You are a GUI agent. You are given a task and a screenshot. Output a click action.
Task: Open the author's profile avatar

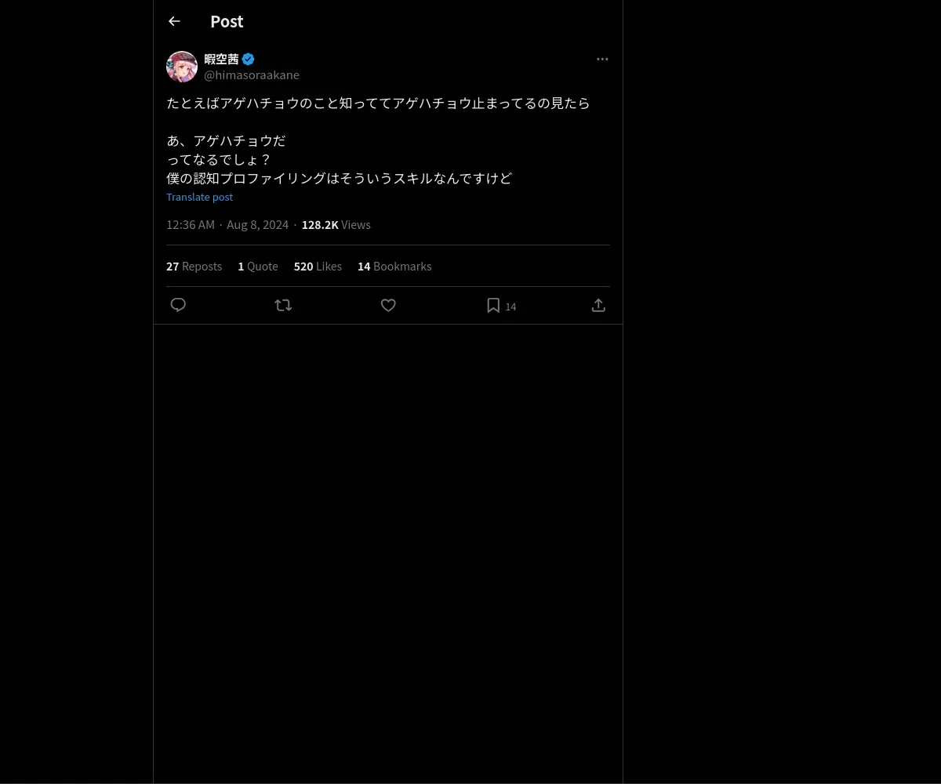point(182,67)
